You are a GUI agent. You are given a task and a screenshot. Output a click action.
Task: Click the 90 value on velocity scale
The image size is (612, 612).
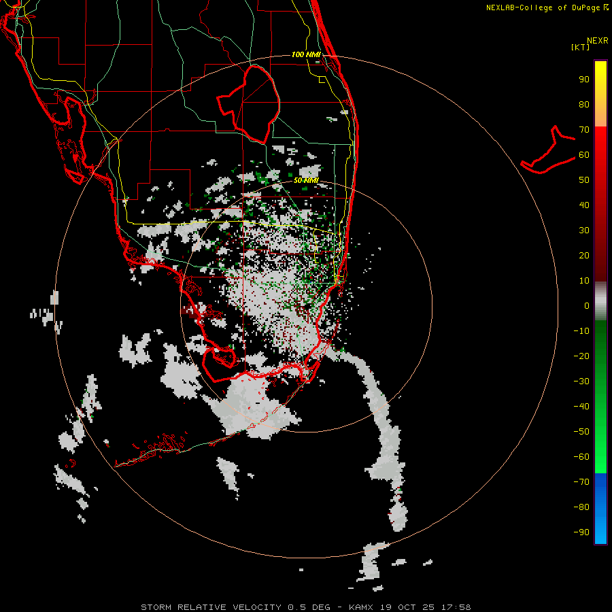(x=584, y=80)
